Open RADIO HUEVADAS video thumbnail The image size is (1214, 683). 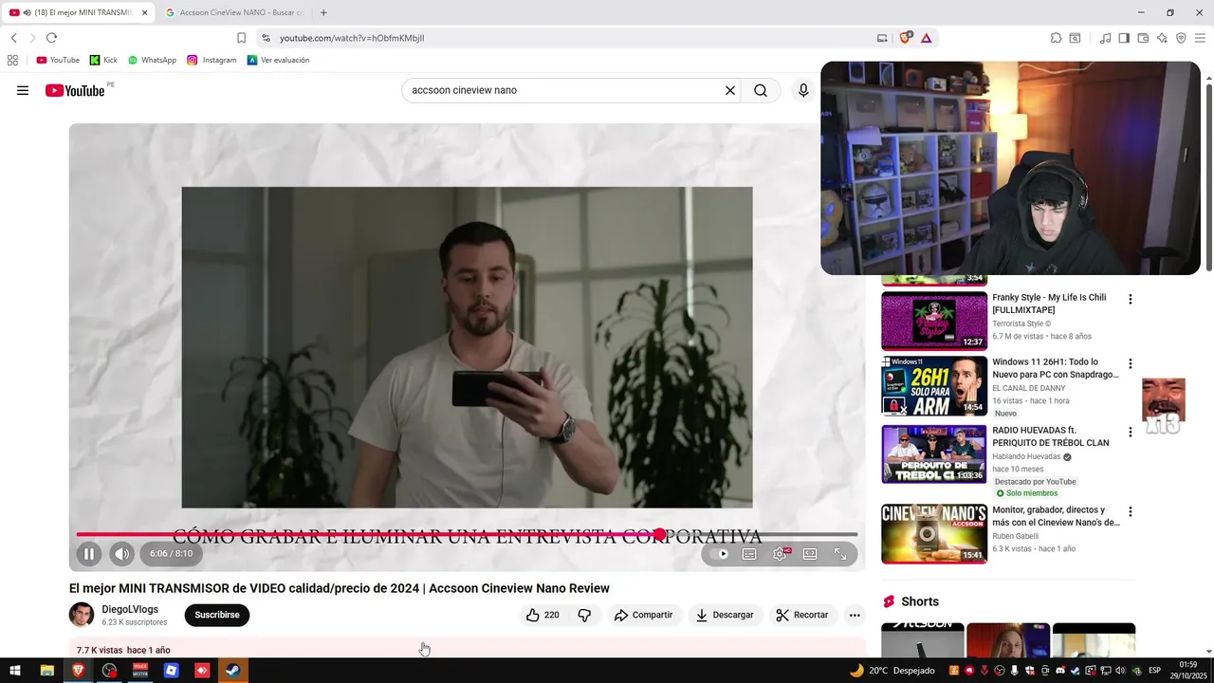point(934,453)
